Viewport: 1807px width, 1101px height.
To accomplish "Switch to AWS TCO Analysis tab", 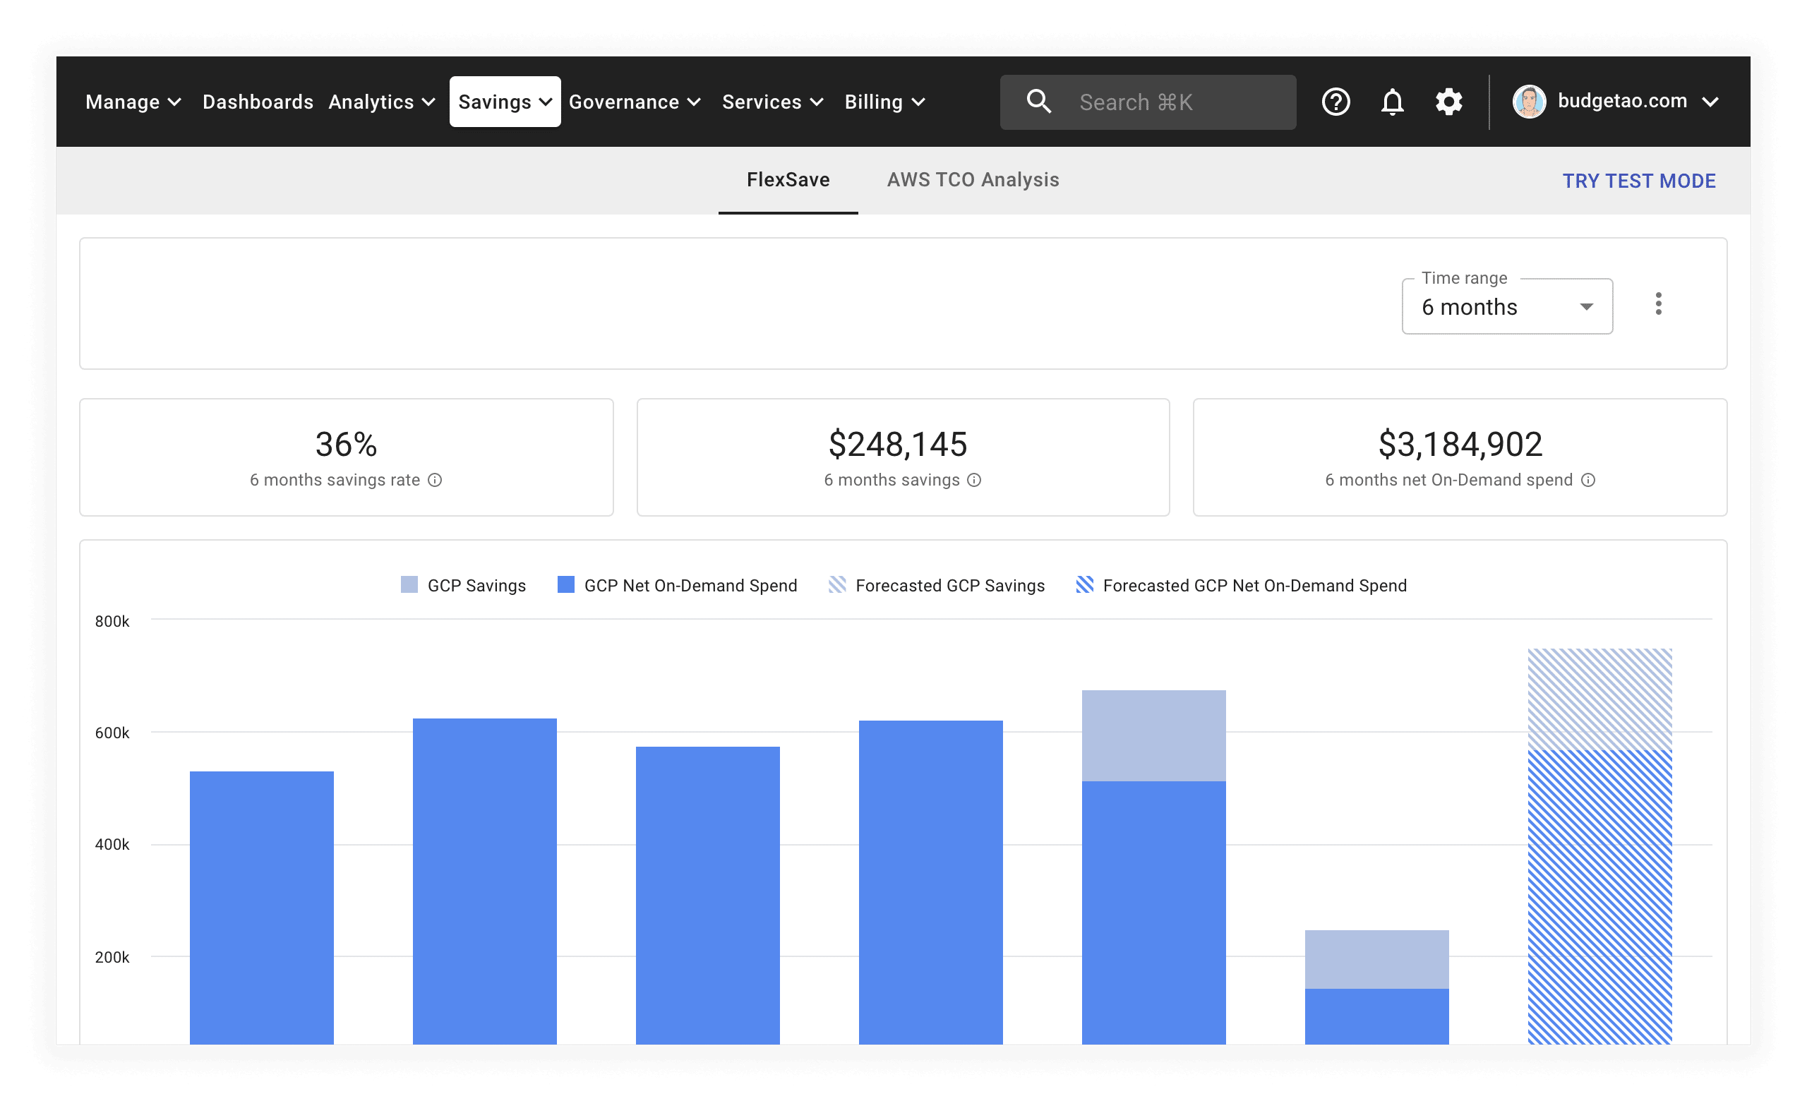I will pos(973,179).
